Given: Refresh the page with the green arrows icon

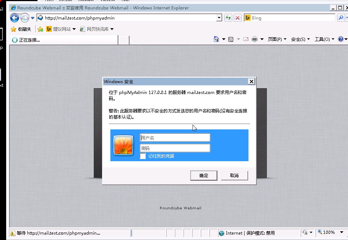Looking at the screenshot, I should pos(228,18).
